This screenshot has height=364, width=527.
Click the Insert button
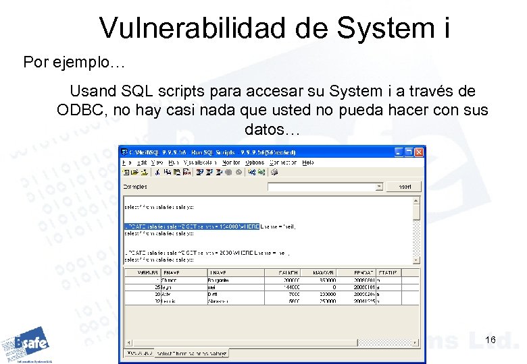(403, 187)
